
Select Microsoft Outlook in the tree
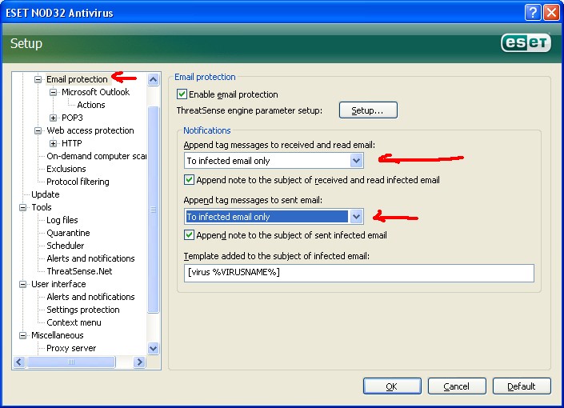point(95,92)
